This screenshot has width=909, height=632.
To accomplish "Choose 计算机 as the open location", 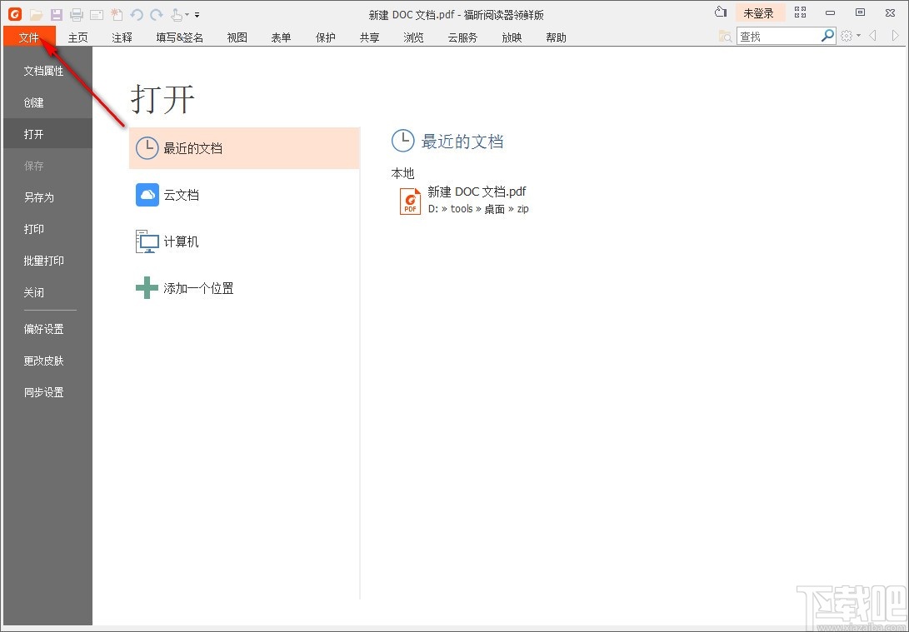I will (181, 241).
